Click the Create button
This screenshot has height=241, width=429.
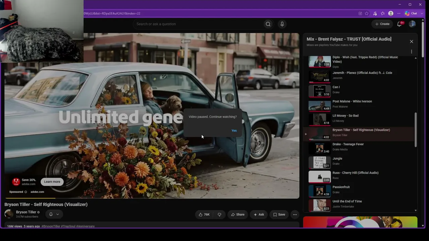coord(382,24)
